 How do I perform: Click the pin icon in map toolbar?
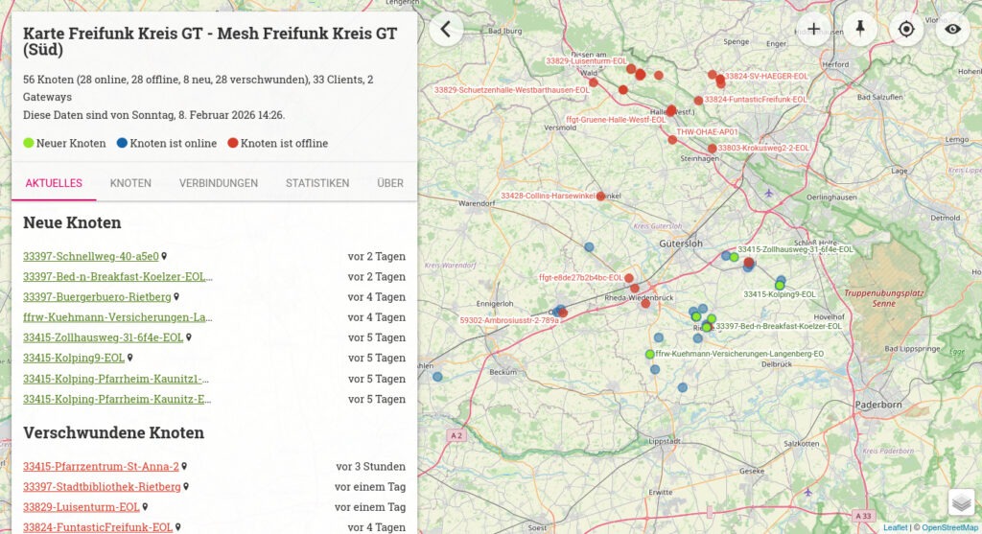point(859,29)
